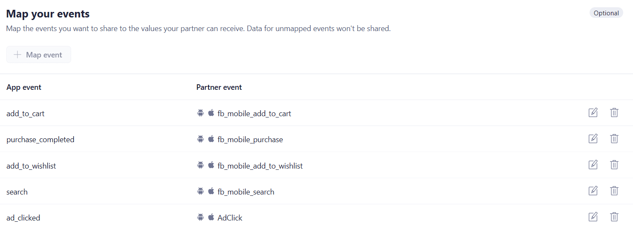Click the Map event button
This screenshot has height=229, width=633.
tap(38, 55)
